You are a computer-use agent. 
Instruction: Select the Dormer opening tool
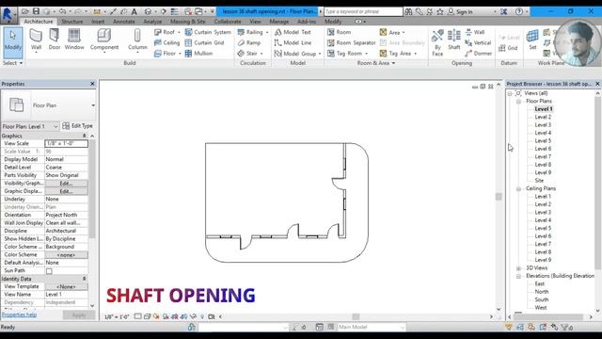click(479, 54)
